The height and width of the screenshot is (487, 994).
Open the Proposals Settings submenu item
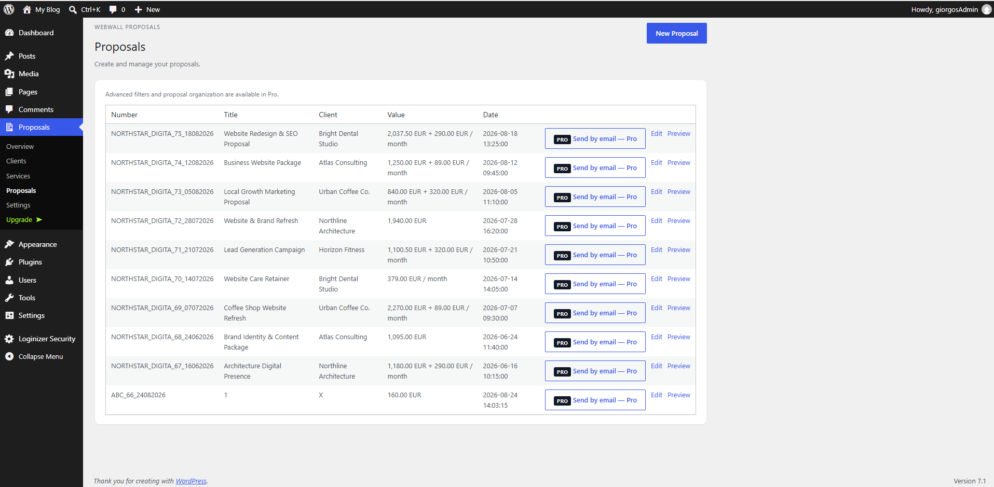pyautogui.click(x=18, y=205)
